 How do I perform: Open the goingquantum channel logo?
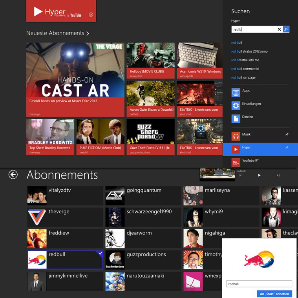(115, 196)
